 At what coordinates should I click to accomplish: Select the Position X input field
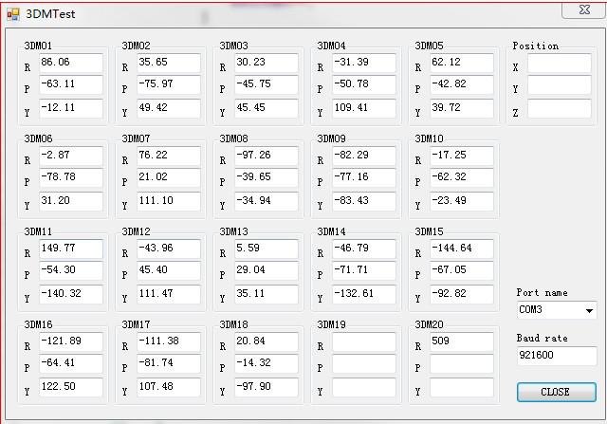(559, 64)
